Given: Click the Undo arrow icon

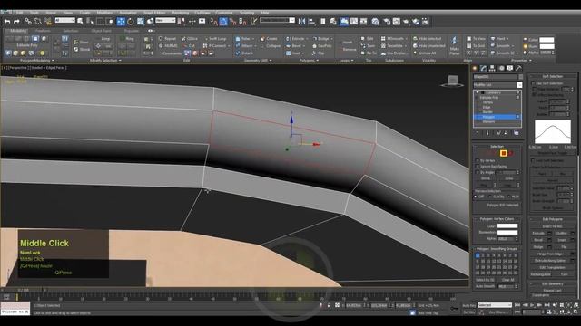Looking at the screenshot, I should 7,22.
